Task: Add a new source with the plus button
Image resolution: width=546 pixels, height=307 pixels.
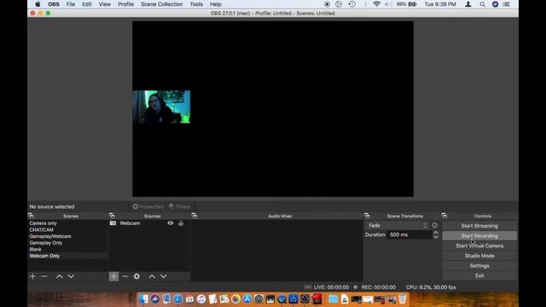Action: pos(113,276)
